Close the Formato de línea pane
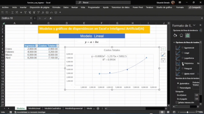 (200, 25)
